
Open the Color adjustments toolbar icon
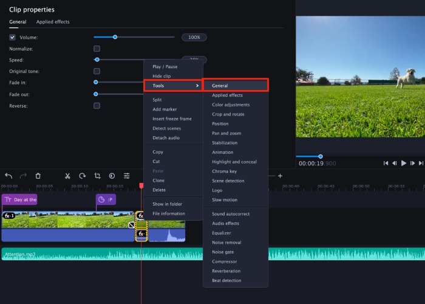112,176
